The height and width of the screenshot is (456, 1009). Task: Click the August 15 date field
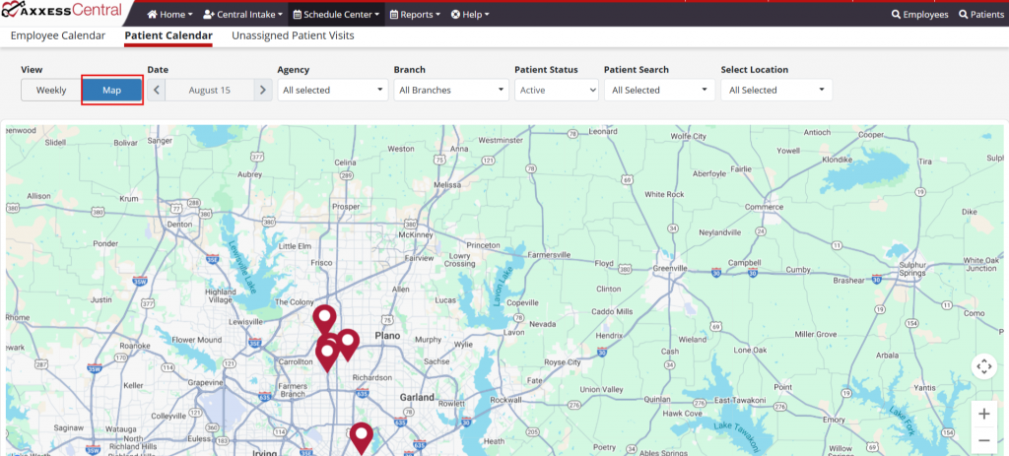[x=209, y=90]
